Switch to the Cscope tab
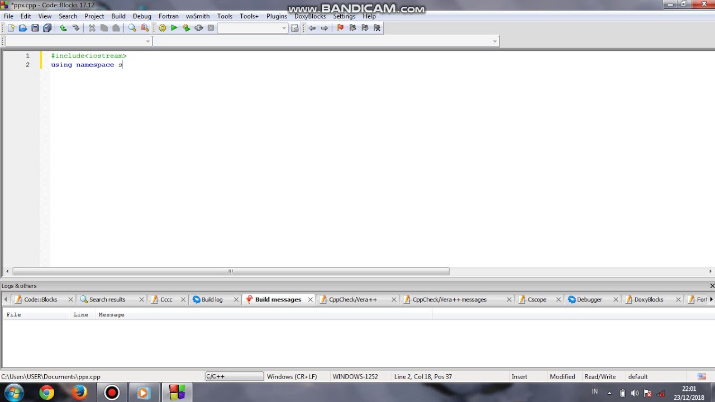The height and width of the screenshot is (402, 715). (537, 300)
